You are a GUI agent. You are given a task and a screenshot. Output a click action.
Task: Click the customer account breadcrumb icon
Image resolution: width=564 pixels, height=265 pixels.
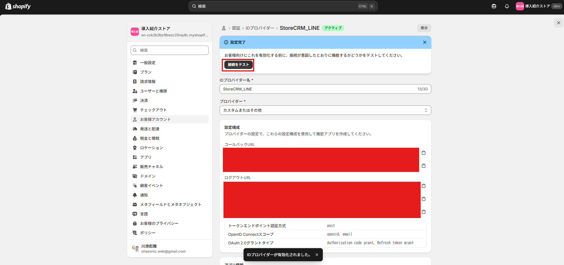click(224, 28)
